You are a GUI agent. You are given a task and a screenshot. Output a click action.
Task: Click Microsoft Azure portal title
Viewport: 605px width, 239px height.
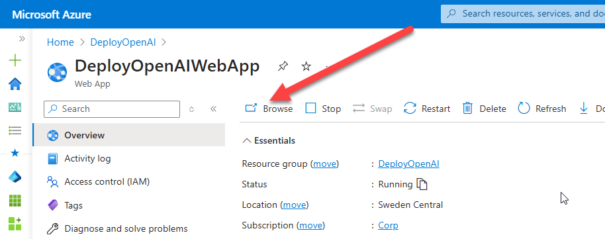(52, 15)
